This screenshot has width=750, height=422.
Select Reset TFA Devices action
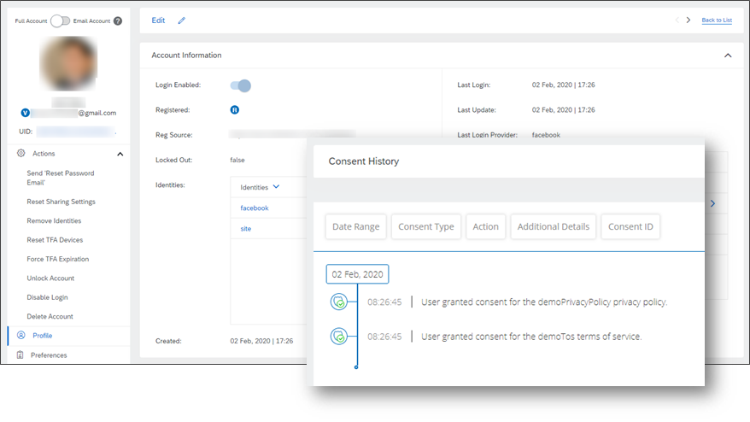(55, 240)
